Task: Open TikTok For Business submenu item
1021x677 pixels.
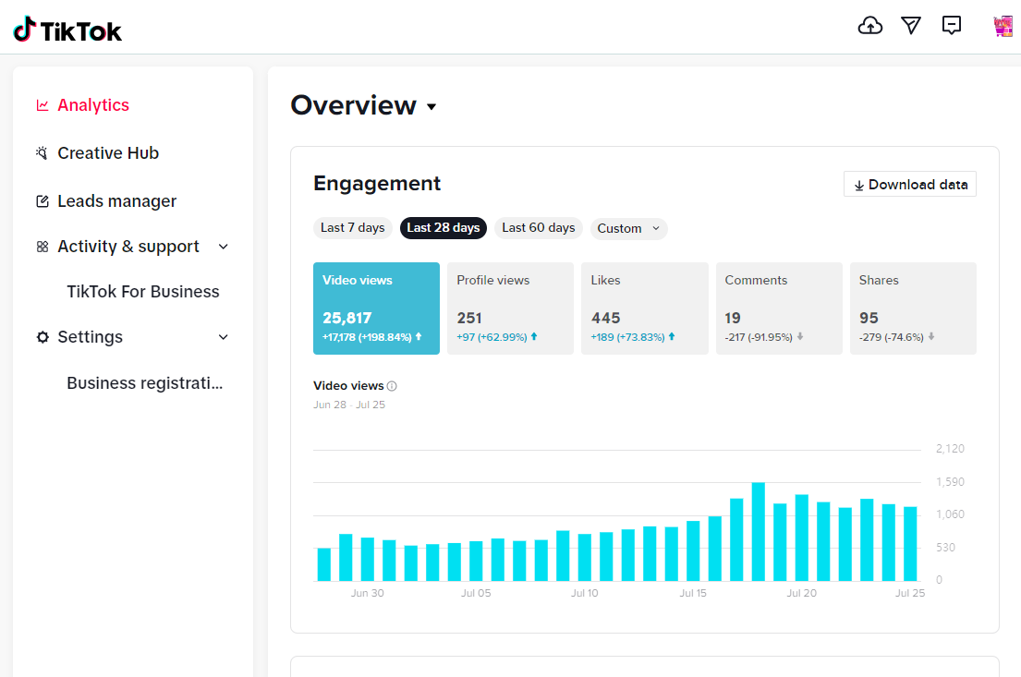Action: (x=142, y=292)
